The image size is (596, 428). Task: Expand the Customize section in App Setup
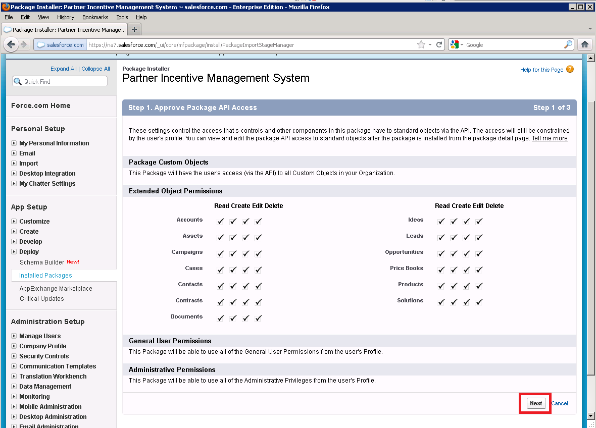pyautogui.click(x=14, y=221)
